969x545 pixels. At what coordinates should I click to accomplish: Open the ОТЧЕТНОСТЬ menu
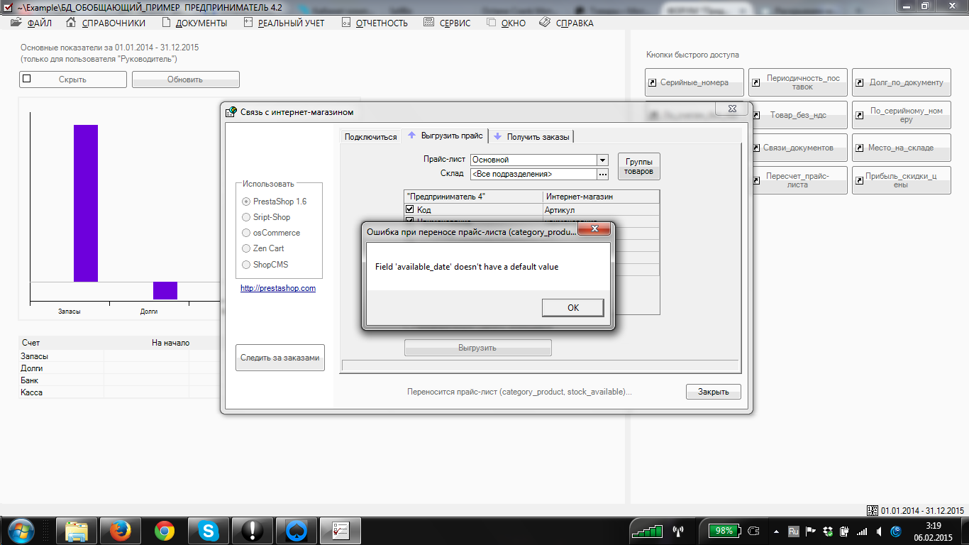(x=375, y=23)
